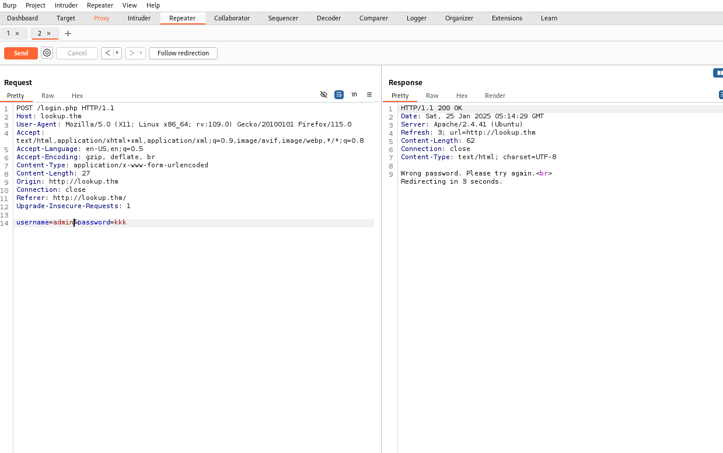Viewport: 723px width, 453px height.
Task: Switch to the Logger tab
Action: [417, 18]
